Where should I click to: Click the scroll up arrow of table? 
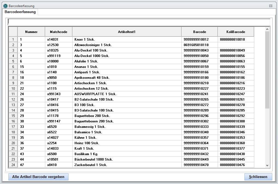point(267,29)
